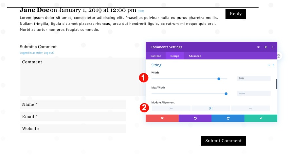Discard changes with the red X
The height and width of the screenshot is (161, 288).
click(x=162, y=118)
